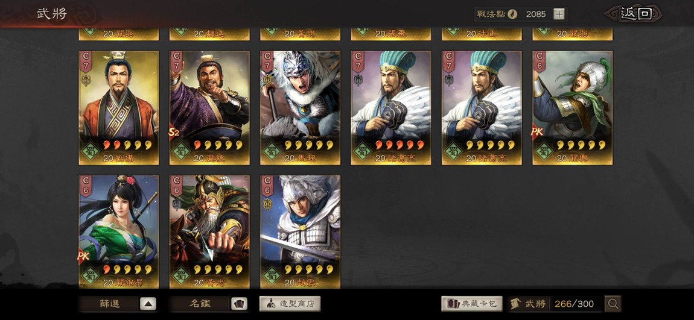Select the red-star 諸葛亮 card
The width and height of the screenshot is (694, 320).
[x=391, y=108]
